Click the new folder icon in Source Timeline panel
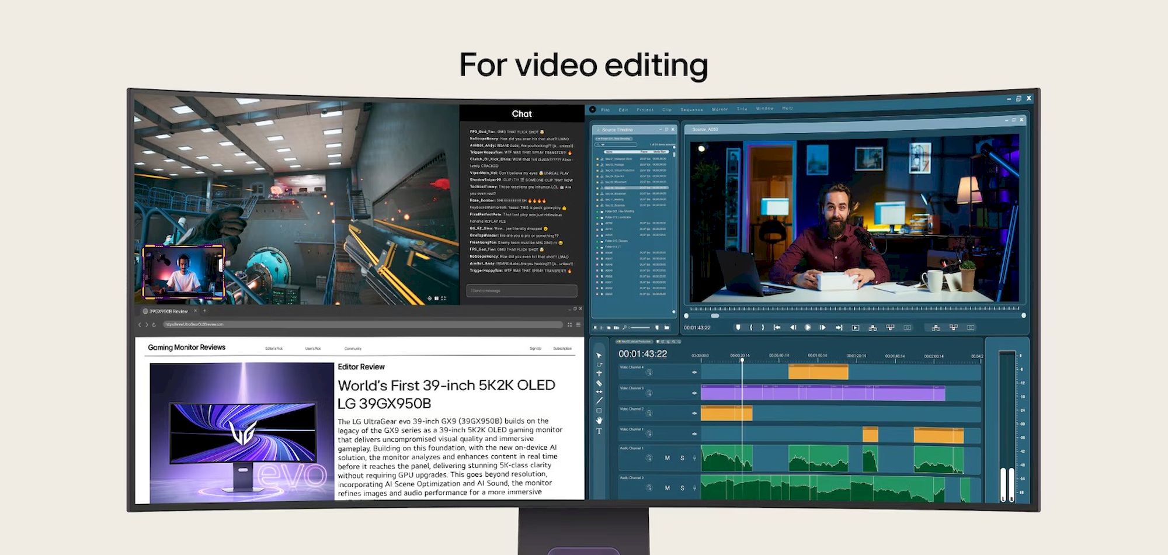Image resolution: width=1168 pixels, height=555 pixels. click(666, 328)
